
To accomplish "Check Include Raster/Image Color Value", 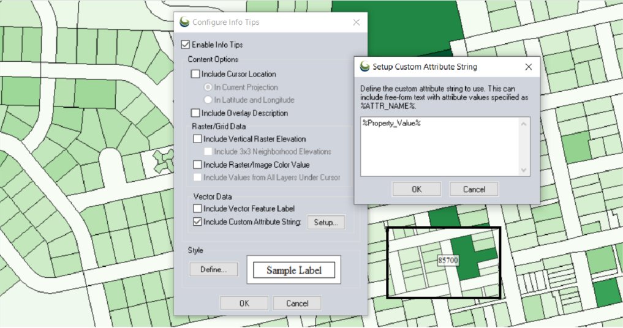I will tap(197, 165).
